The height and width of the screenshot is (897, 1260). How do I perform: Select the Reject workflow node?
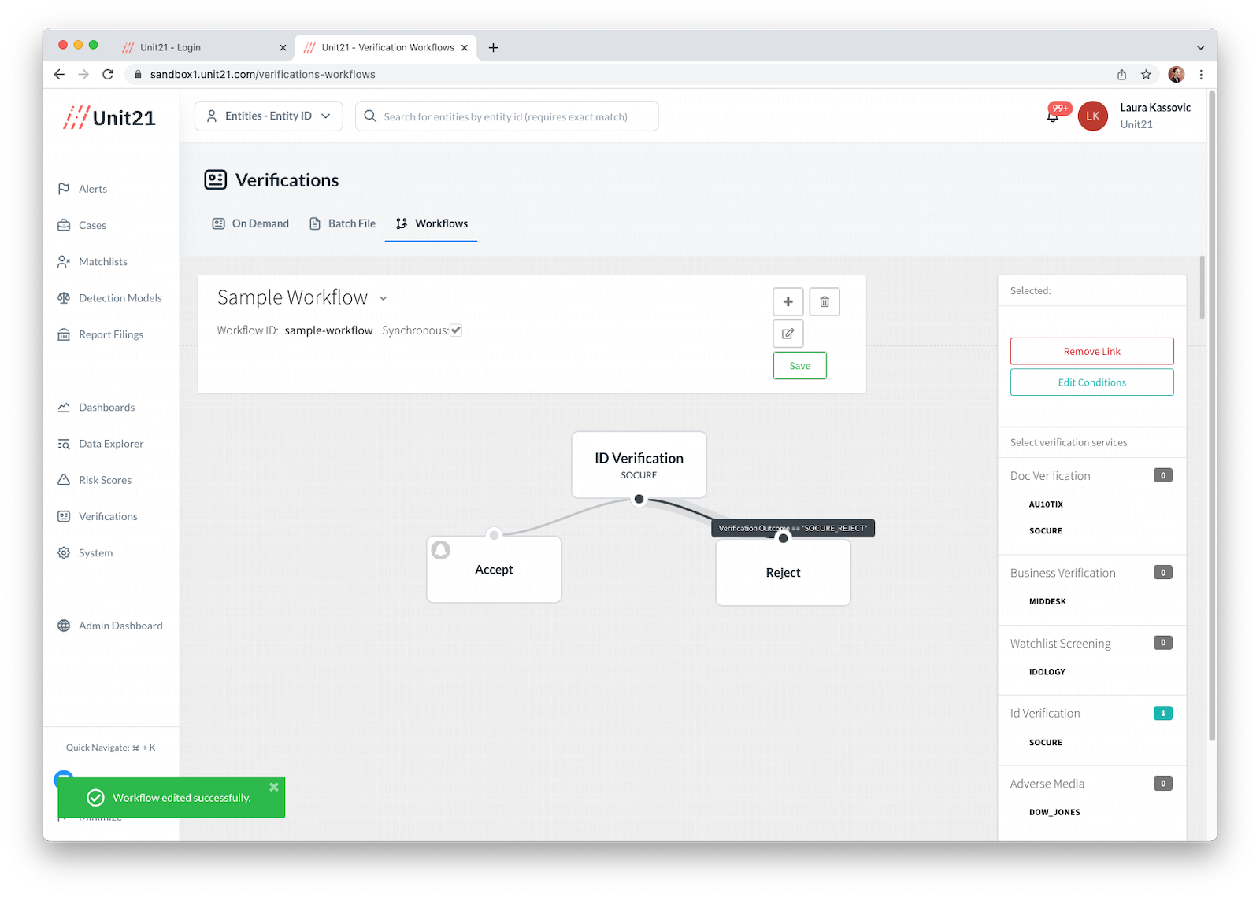click(x=783, y=573)
